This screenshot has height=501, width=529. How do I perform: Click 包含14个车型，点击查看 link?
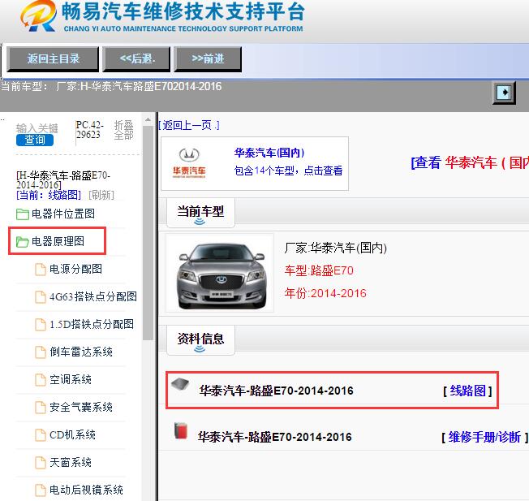(x=288, y=171)
